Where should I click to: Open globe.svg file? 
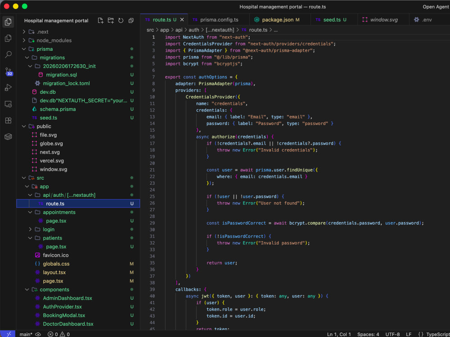(78, 144)
